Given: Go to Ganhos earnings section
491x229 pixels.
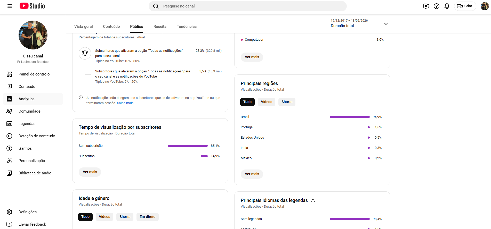Looking at the screenshot, I should click(x=25, y=148).
